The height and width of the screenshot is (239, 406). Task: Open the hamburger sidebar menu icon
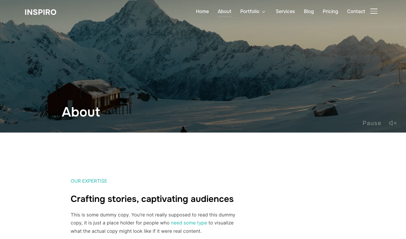(374, 11)
